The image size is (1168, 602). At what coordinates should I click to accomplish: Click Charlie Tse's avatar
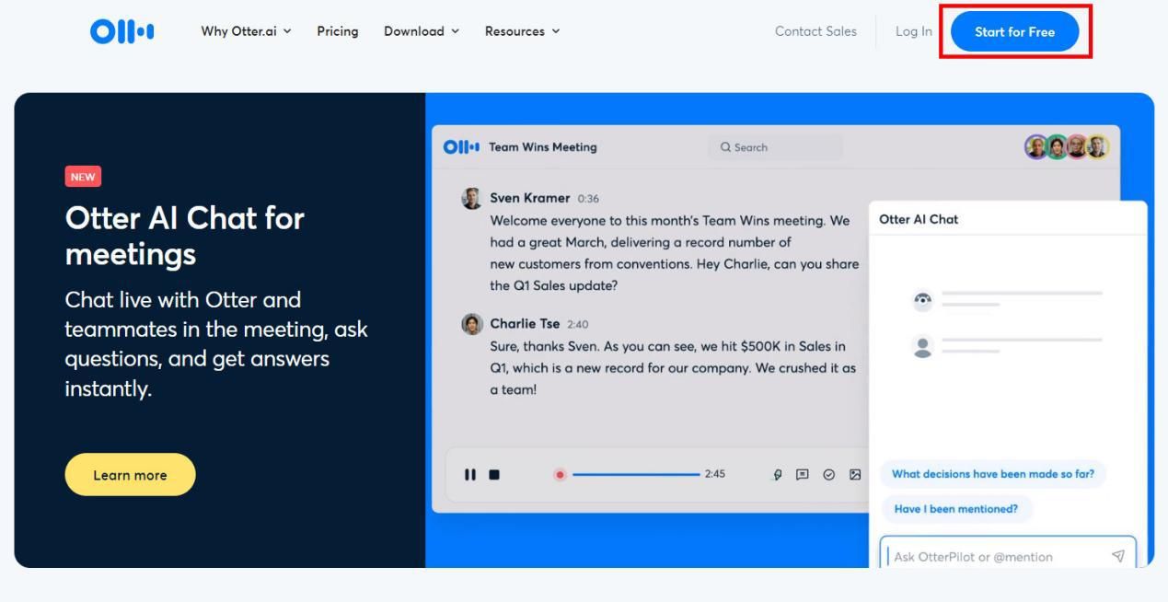click(471, 324)
